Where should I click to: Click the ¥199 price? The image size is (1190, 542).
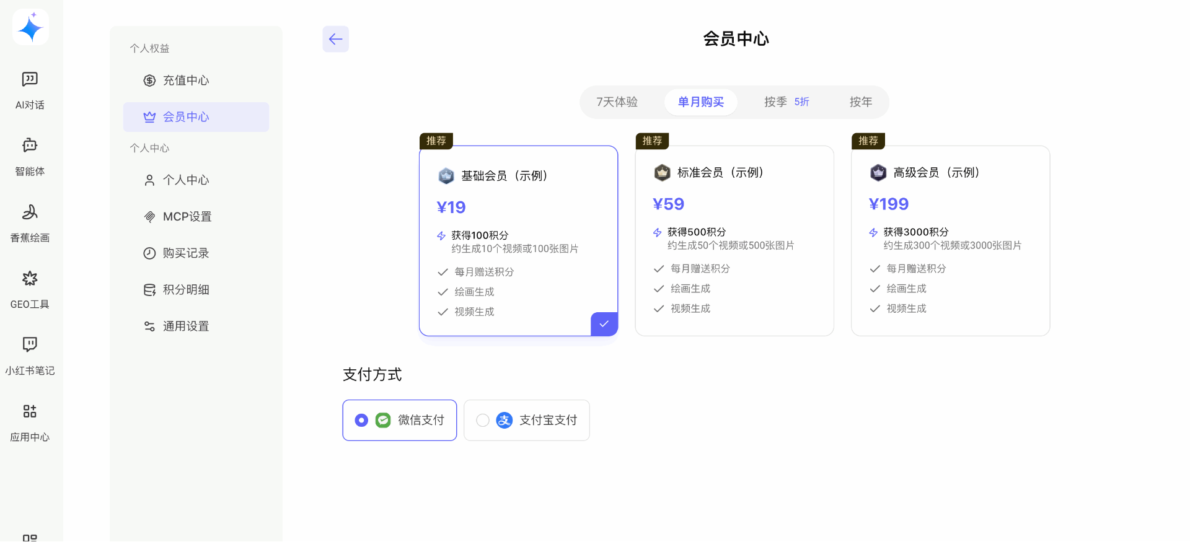click(889, 204)
